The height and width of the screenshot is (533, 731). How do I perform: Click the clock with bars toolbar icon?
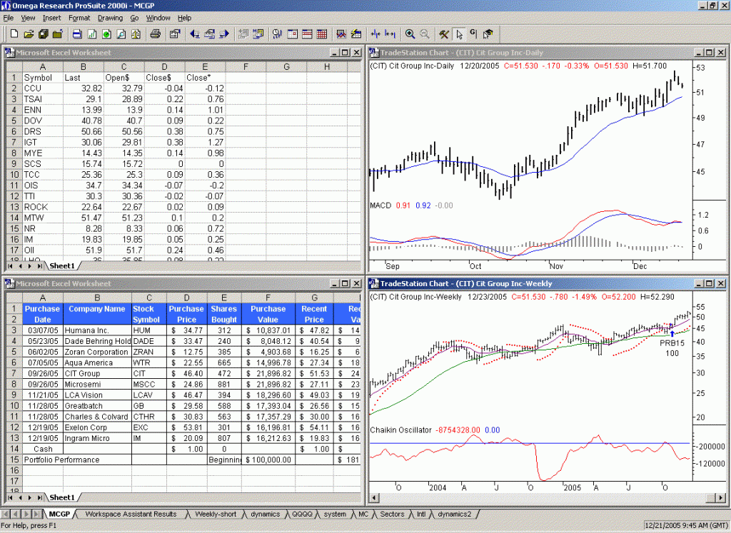(278, 34)
